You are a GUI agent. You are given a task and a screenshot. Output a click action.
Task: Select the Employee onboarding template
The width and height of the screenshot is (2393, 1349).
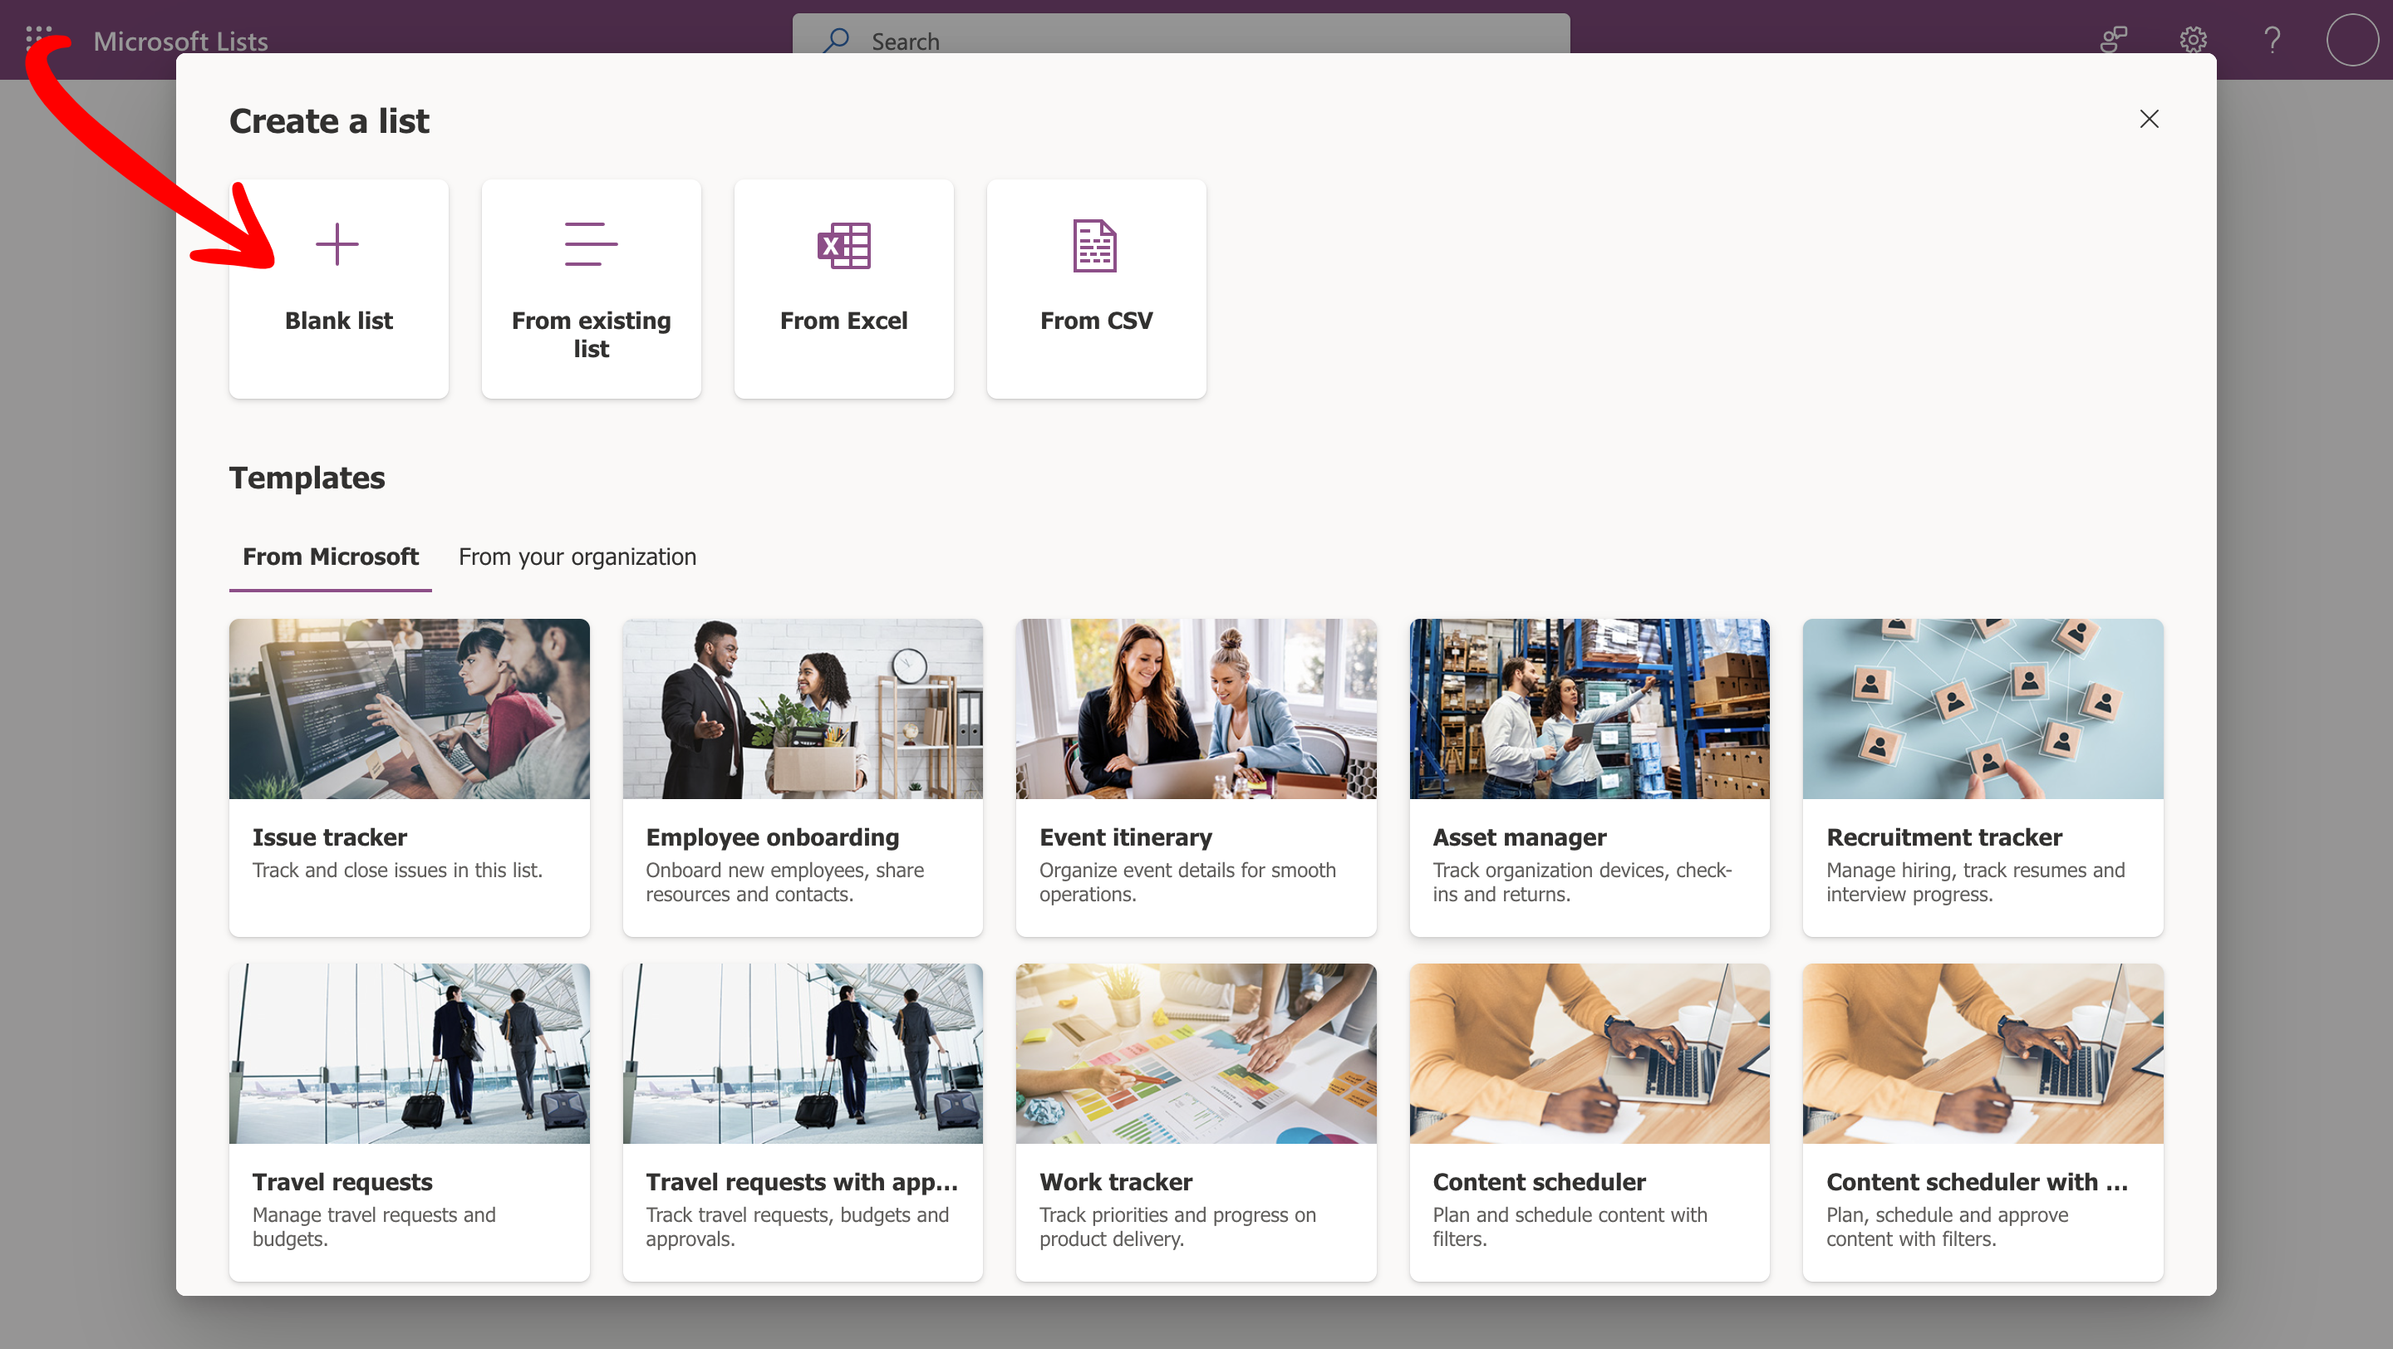point(802,778)
